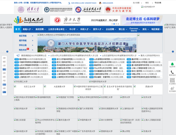The width and height of the screenshot is (176, 135).
Task: Open the 温州肯恩大学 tile
Action: [x=24, y=132]
